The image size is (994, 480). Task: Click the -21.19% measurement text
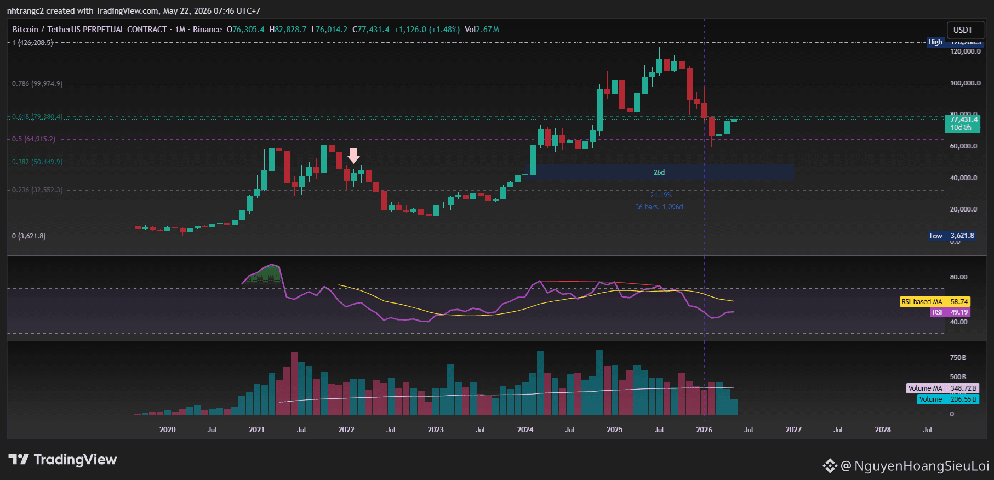click(x=659, y=195)
